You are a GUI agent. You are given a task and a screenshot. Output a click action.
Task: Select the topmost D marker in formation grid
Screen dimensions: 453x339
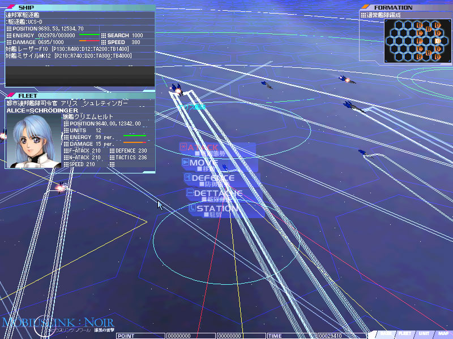pyautogui.click(x=437, y=25)
